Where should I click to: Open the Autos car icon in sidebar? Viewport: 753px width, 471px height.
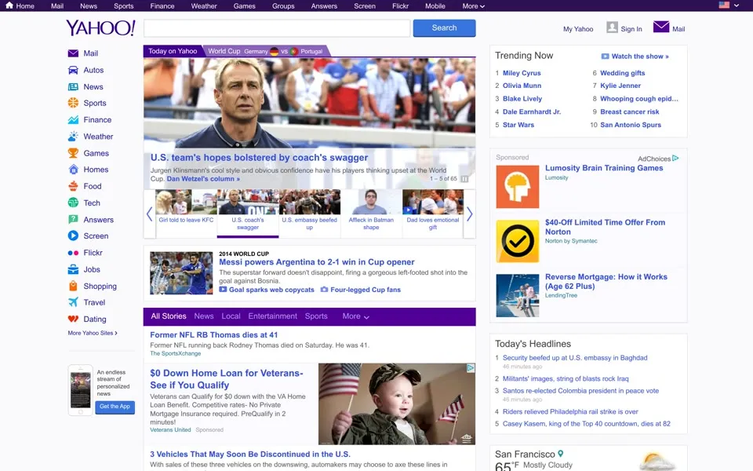(73, 70)
